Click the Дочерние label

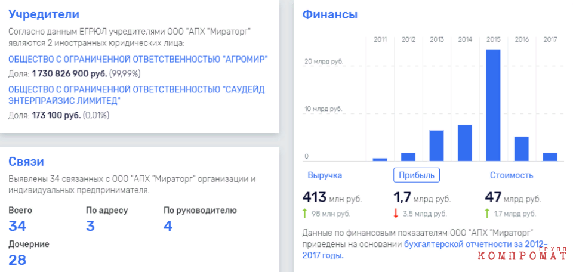pyautogui.click(x=29, y=244)
